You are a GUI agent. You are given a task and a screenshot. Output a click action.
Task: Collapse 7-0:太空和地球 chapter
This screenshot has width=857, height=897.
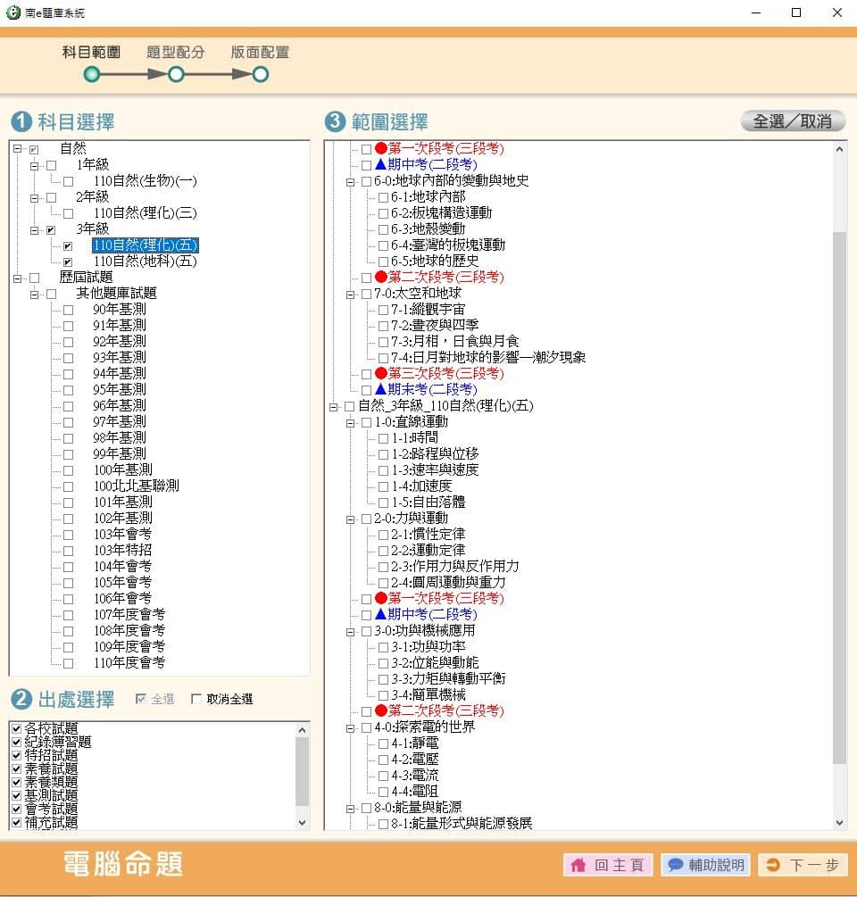350,295
